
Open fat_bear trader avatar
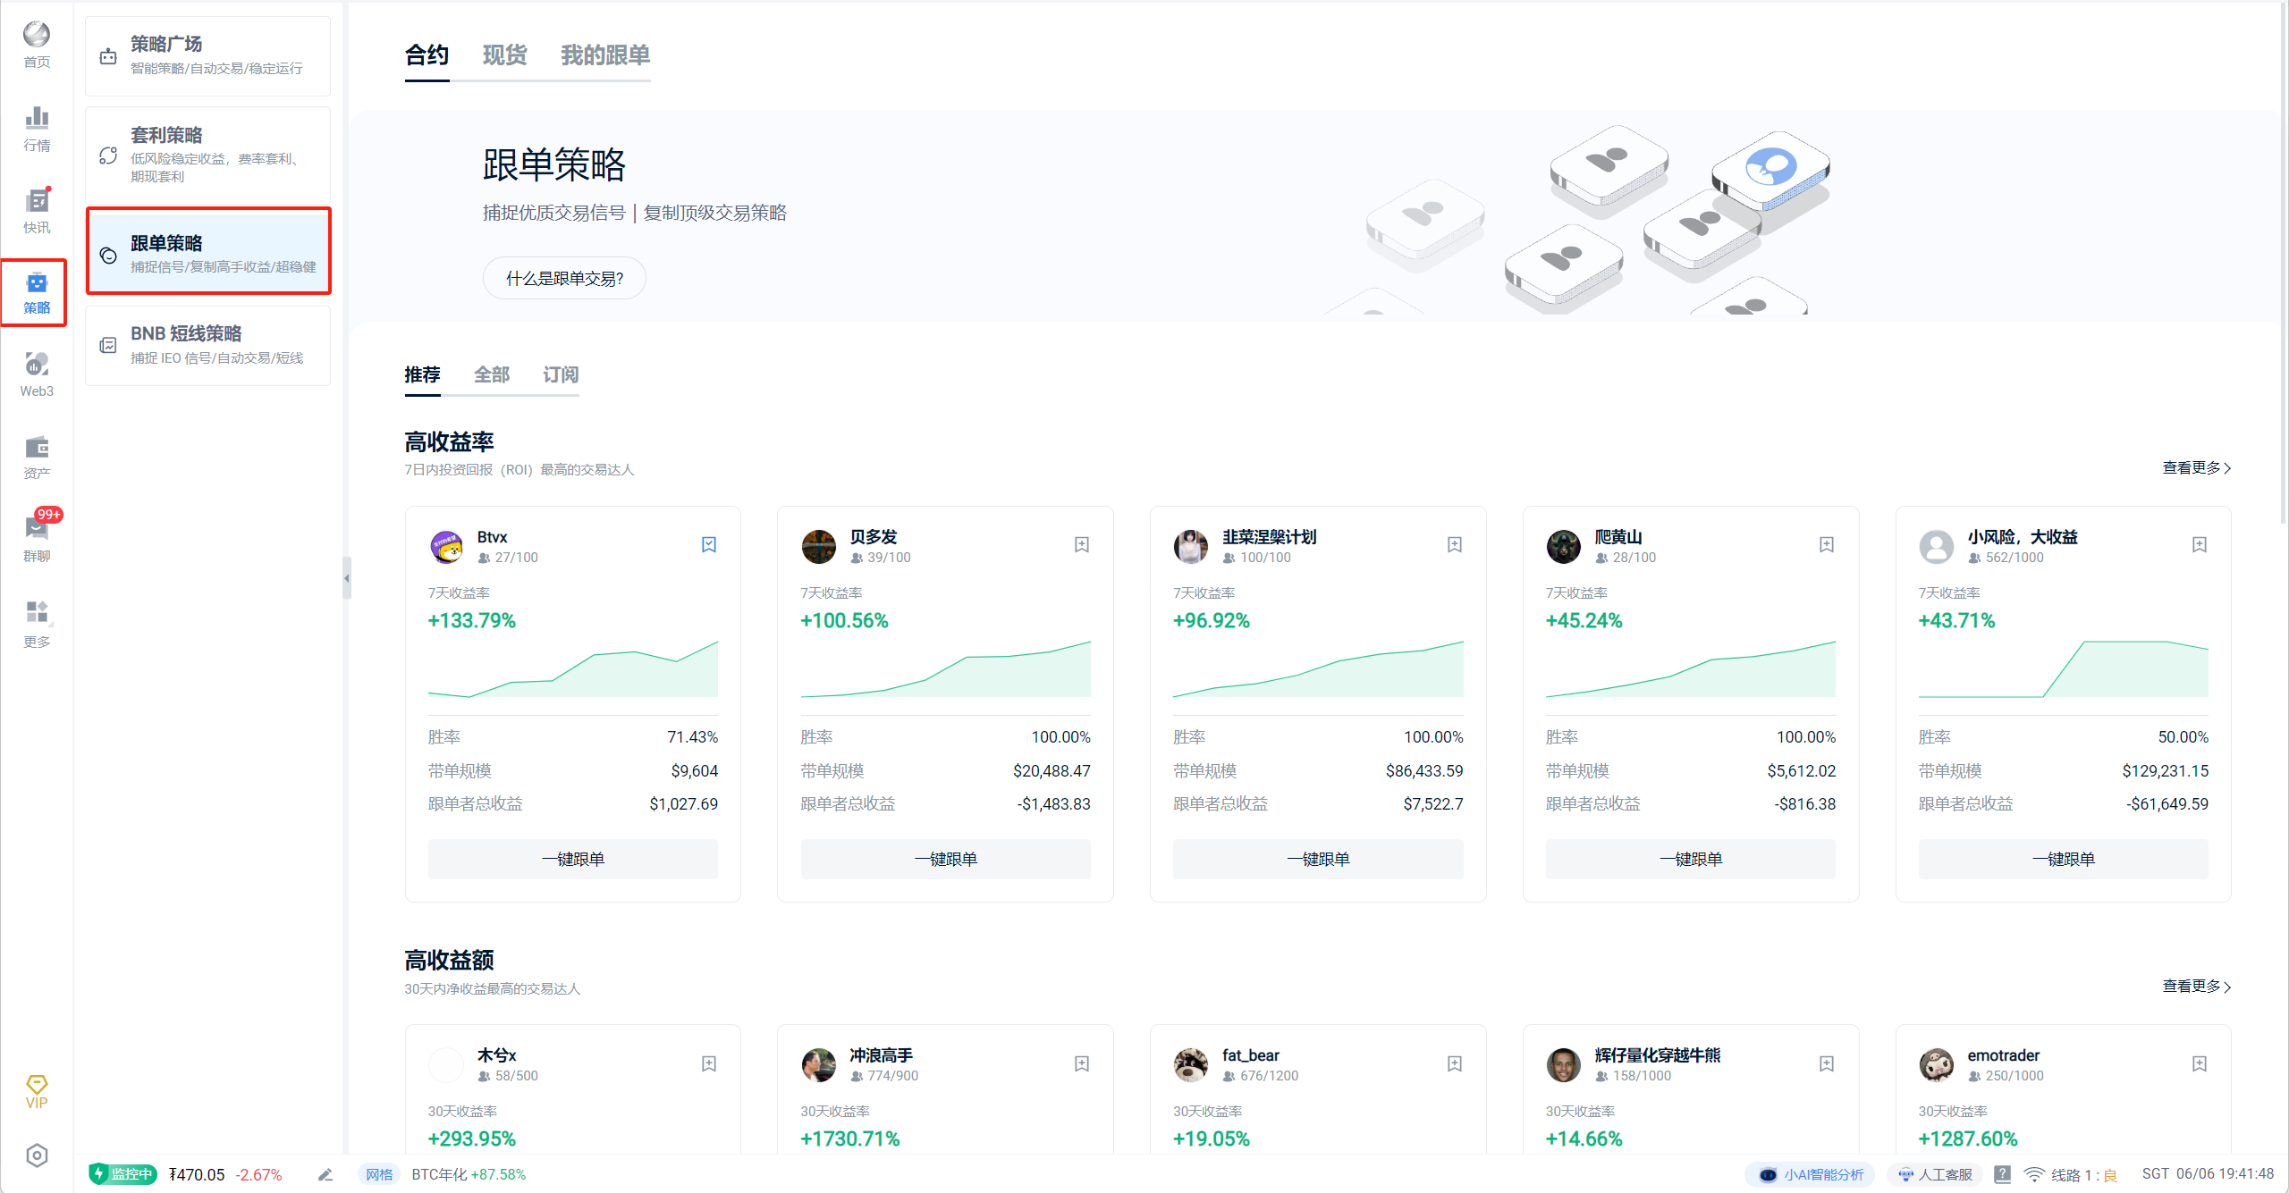click(x=1191, y=1065)
